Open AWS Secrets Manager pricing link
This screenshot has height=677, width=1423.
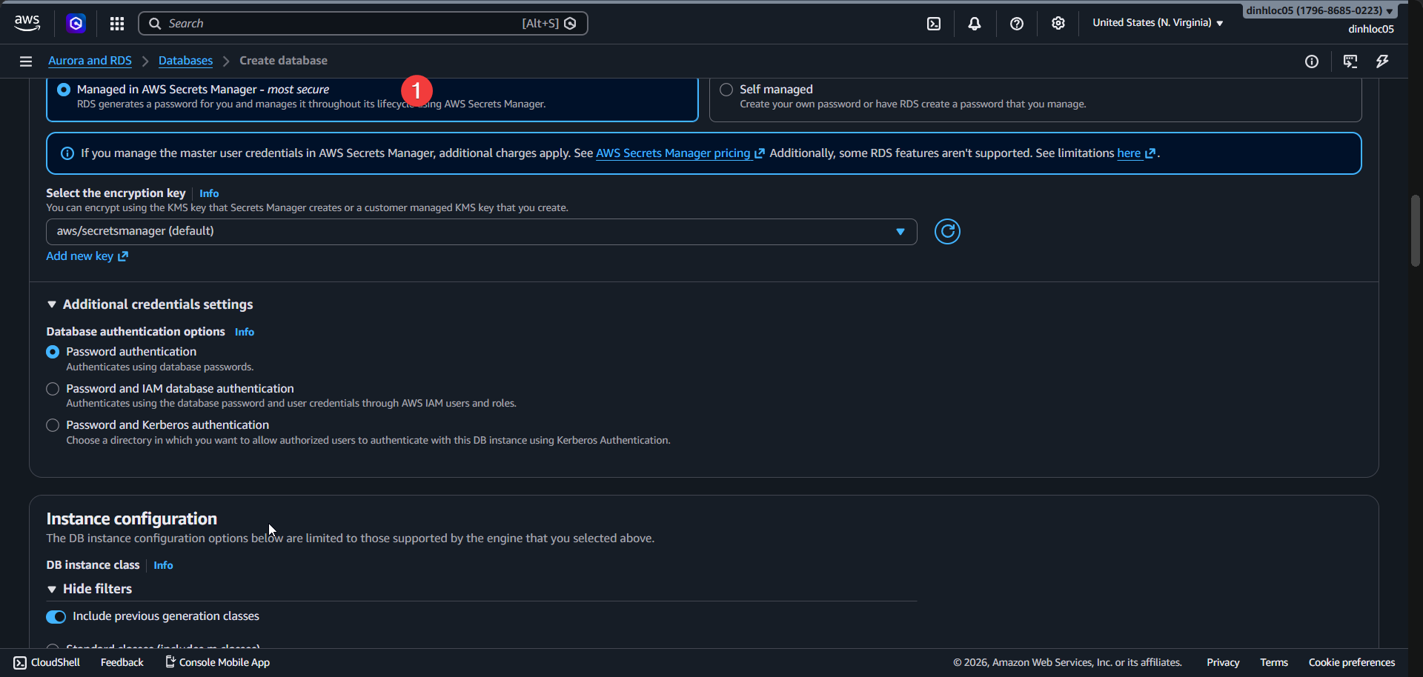[x=674, y=153]
